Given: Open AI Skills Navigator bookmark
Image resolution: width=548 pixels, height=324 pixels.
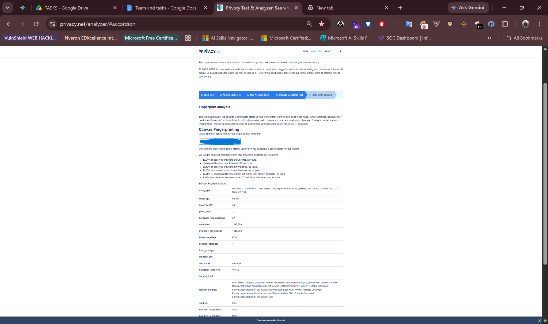Looking at the screenshot, I should pos(228,38).
